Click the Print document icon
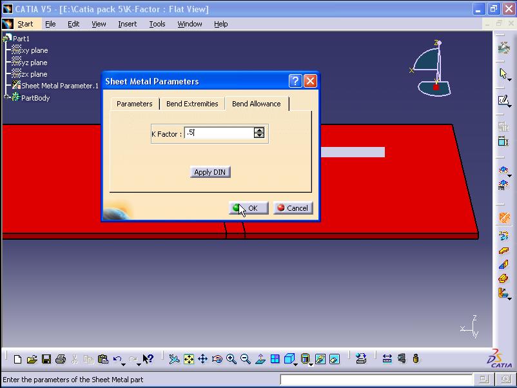 coord(60,359)
